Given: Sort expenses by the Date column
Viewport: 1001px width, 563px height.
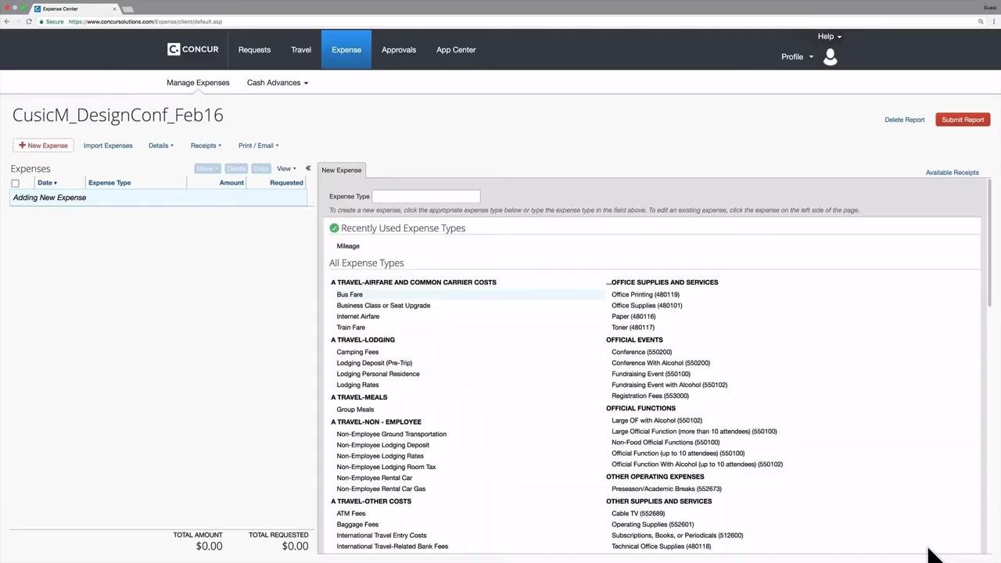Looking at the screenshot, I should (48, 183).
